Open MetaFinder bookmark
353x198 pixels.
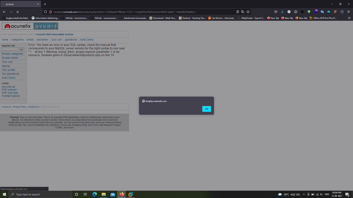tap(251, 18)
